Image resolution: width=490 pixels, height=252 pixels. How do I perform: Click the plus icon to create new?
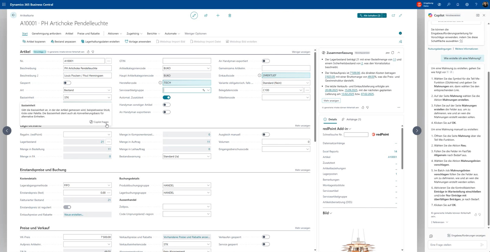tap(218, 16)
